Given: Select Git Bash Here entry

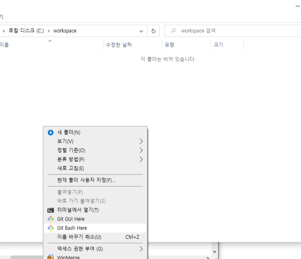Looking at the screenshot, I should point(95,228).
